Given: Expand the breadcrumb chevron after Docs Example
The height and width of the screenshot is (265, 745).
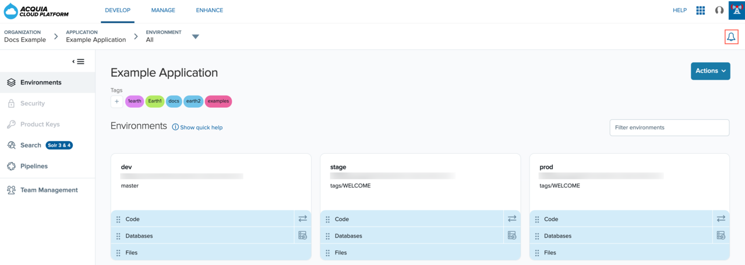Looking at the screenshot, I should 57,37.
